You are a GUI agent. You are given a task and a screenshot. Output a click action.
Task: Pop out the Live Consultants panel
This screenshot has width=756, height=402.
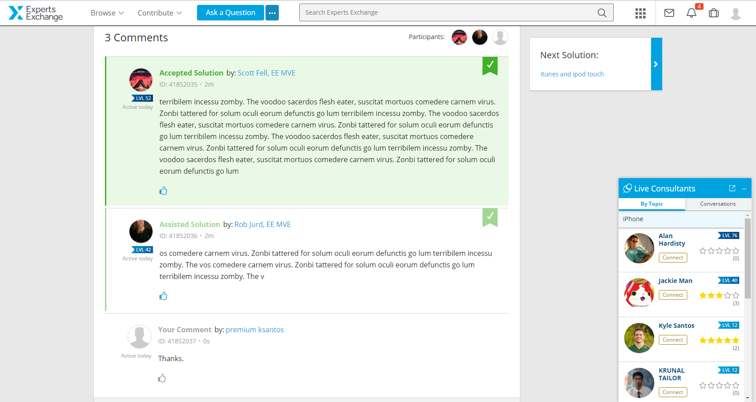(x=732, y=188)
